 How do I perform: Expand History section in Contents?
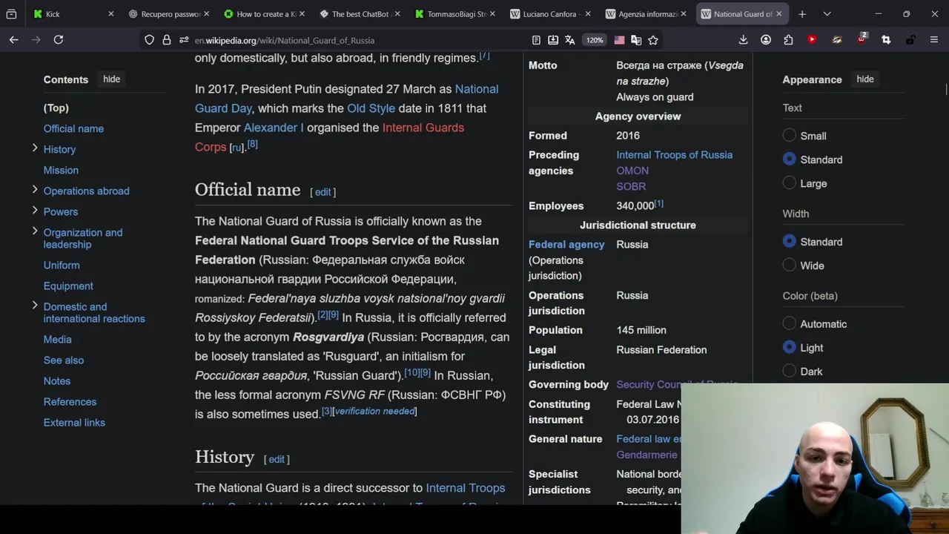click(35, 148)
